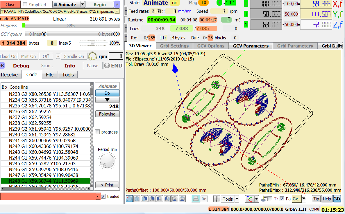Open the Grbl Parameters tab
345x214 pixels.
[295, 46]
